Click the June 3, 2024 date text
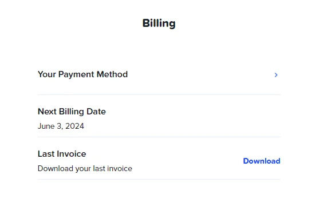This screenshot has height=210, width=335. pos(61,126)
